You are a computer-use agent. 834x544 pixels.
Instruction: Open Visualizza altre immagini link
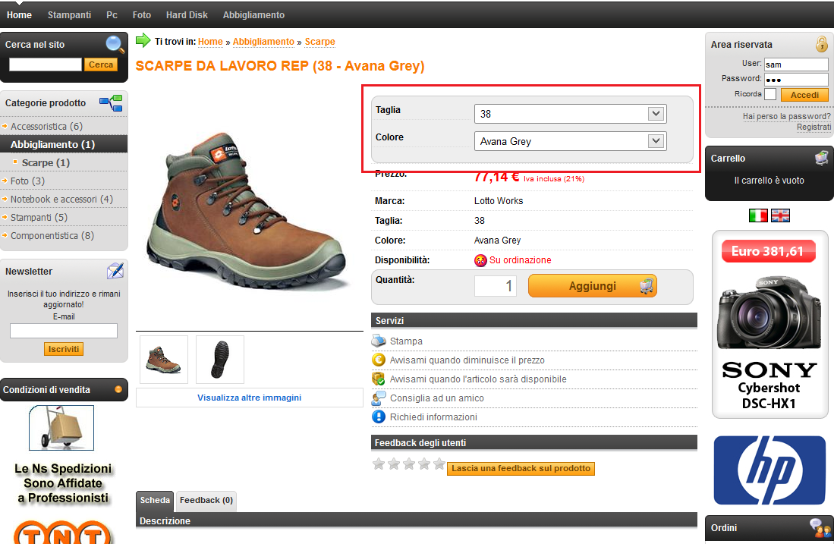[249, 398]
